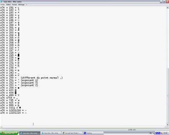Click the scroll down arrow of vertical scrollbar
Image resolution: width=169 pixels, height=135 pixels.
click(168, 124)
